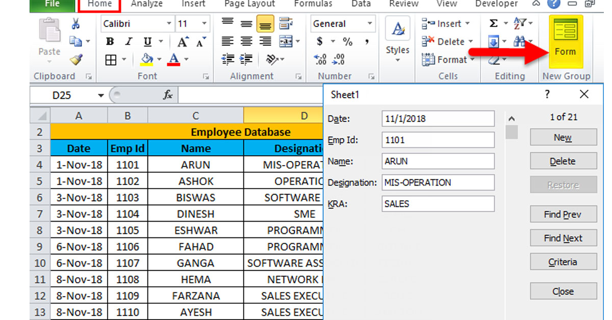Toggle center text alignment
This screenshot has height=320, width=612.
[x=246, y=42]
